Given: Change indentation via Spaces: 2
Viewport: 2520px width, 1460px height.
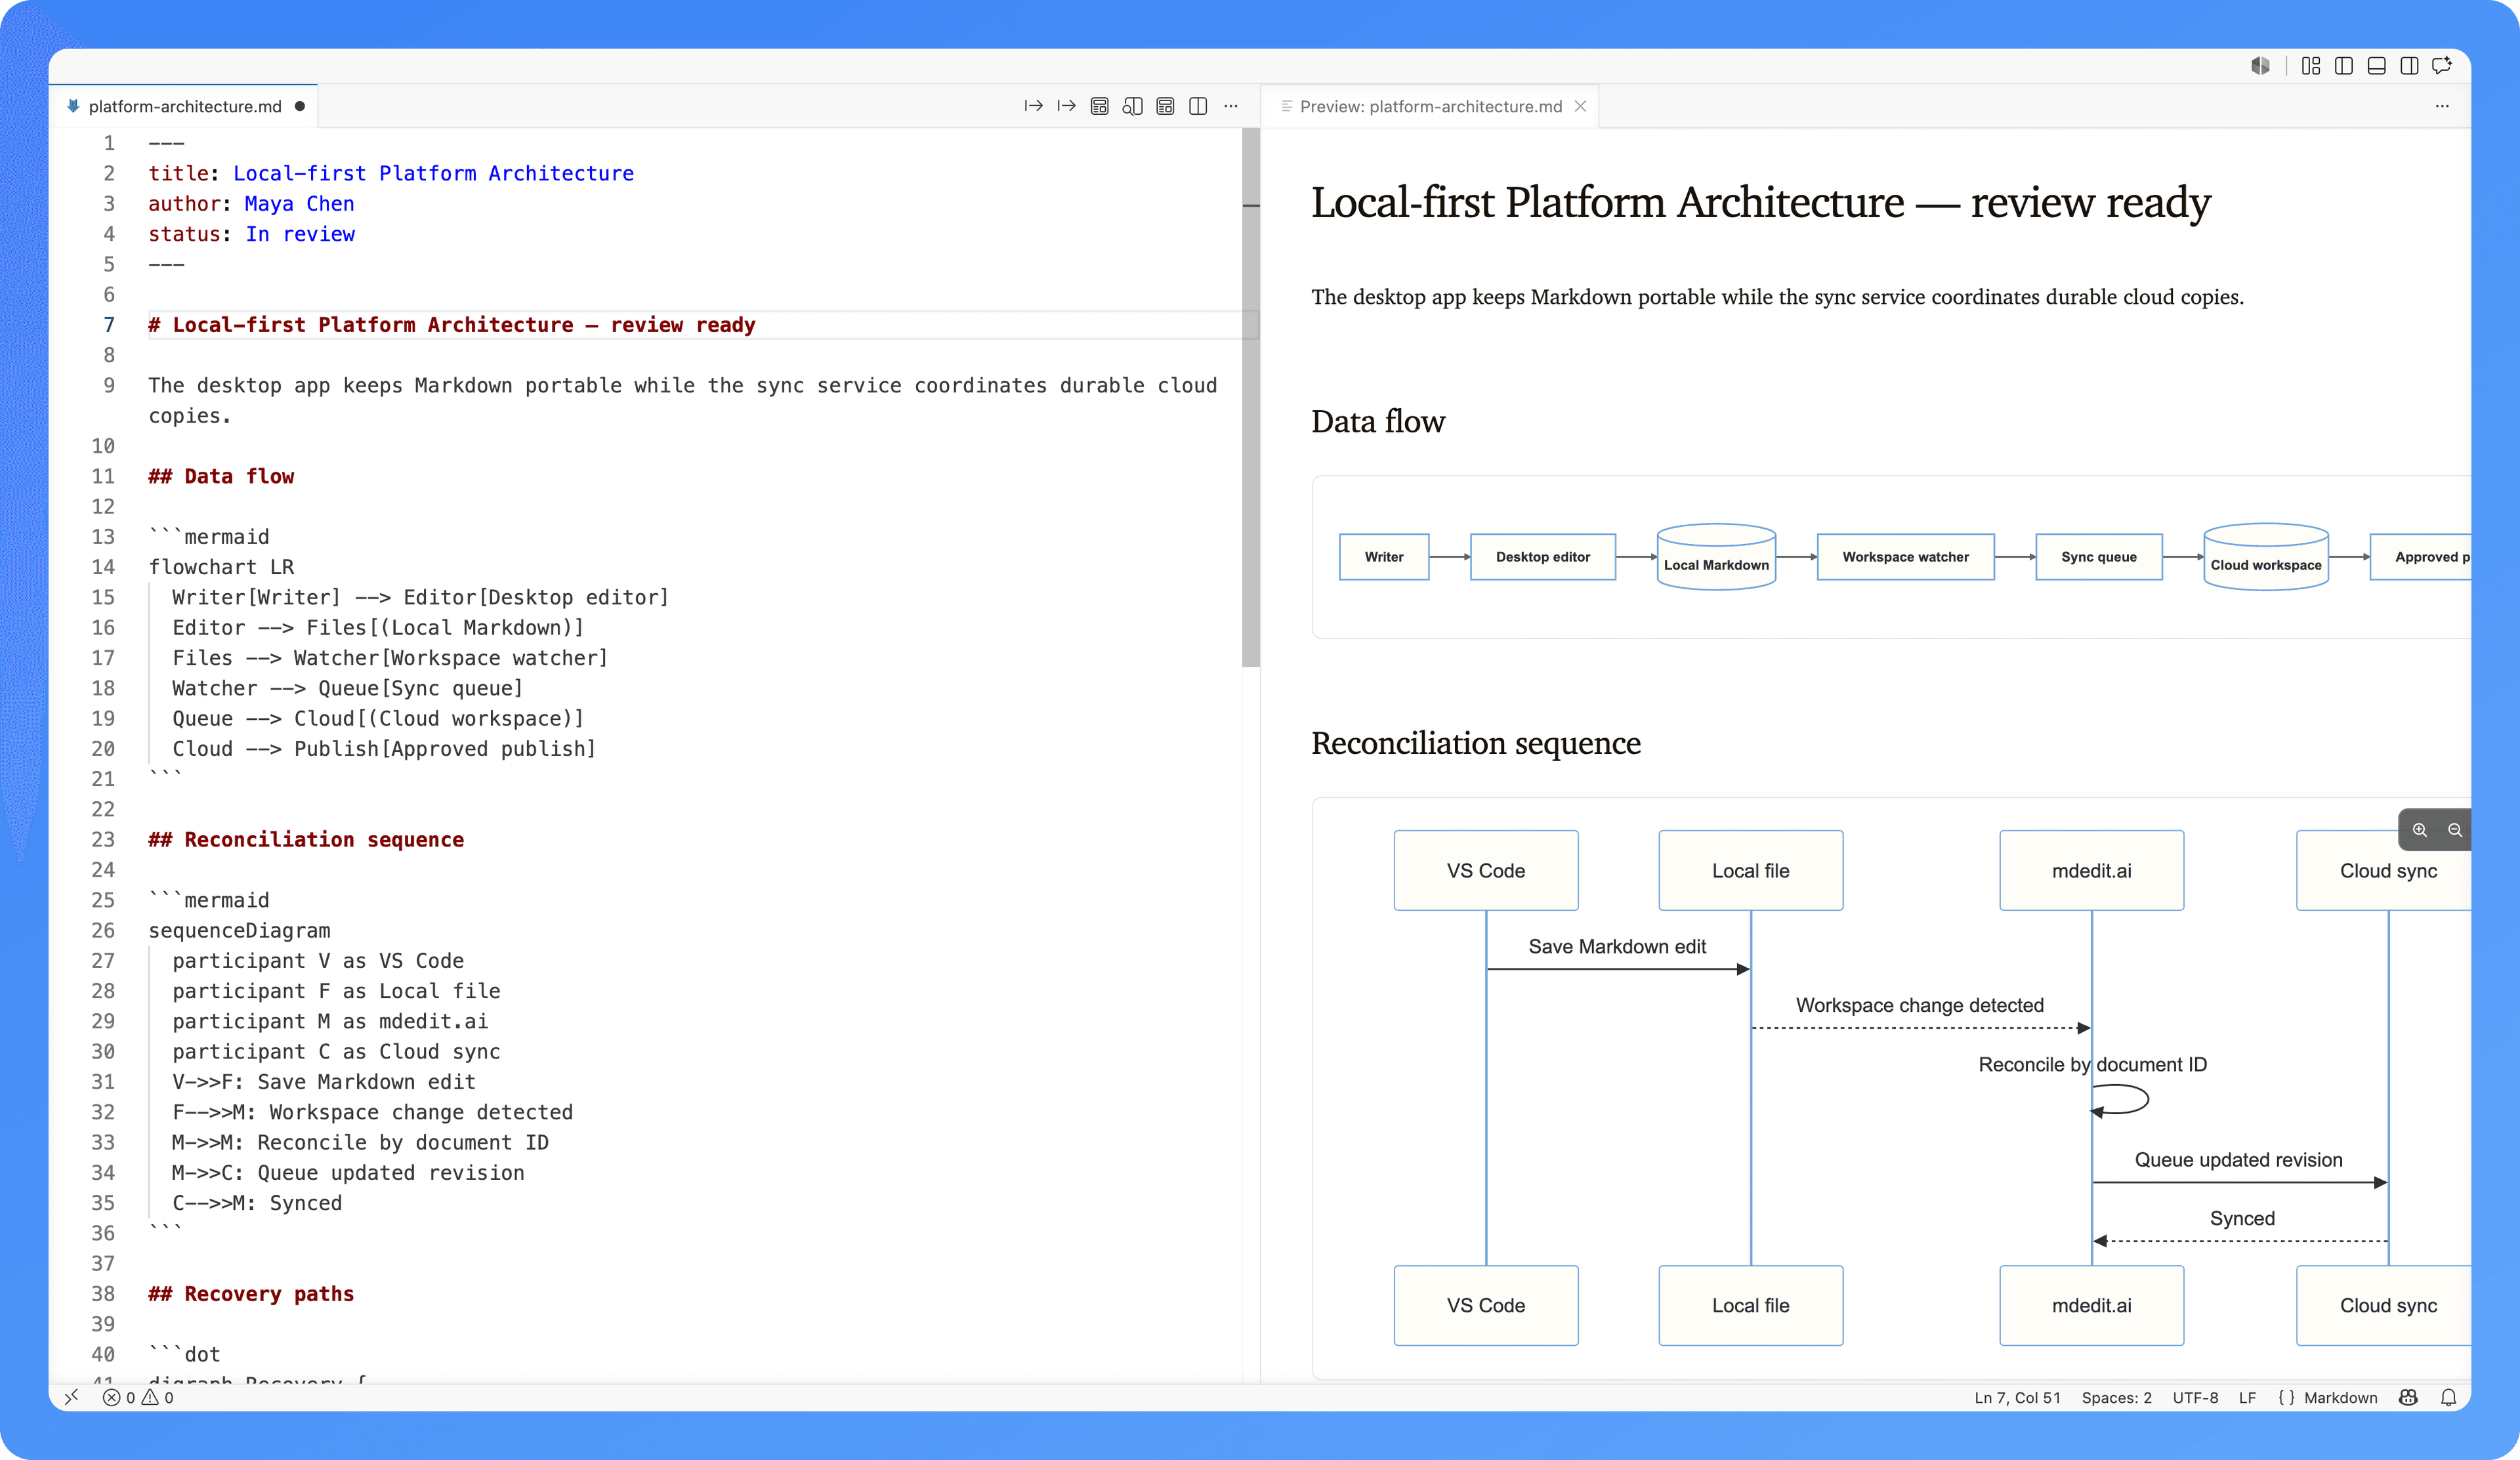Looking at the screenshot, I should click(2116, 1398).
